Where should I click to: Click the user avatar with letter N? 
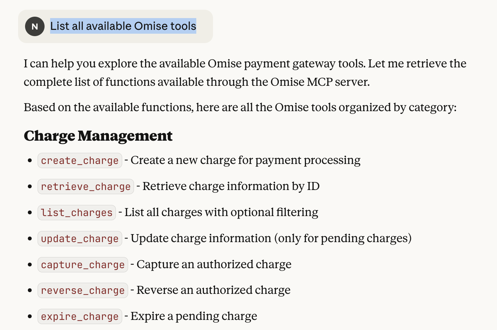click(34, 26)
